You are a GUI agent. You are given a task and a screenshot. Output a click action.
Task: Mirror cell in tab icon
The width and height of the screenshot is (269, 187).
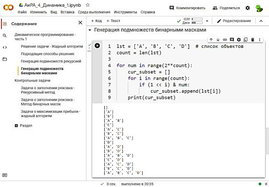click(x=245, y=40)
